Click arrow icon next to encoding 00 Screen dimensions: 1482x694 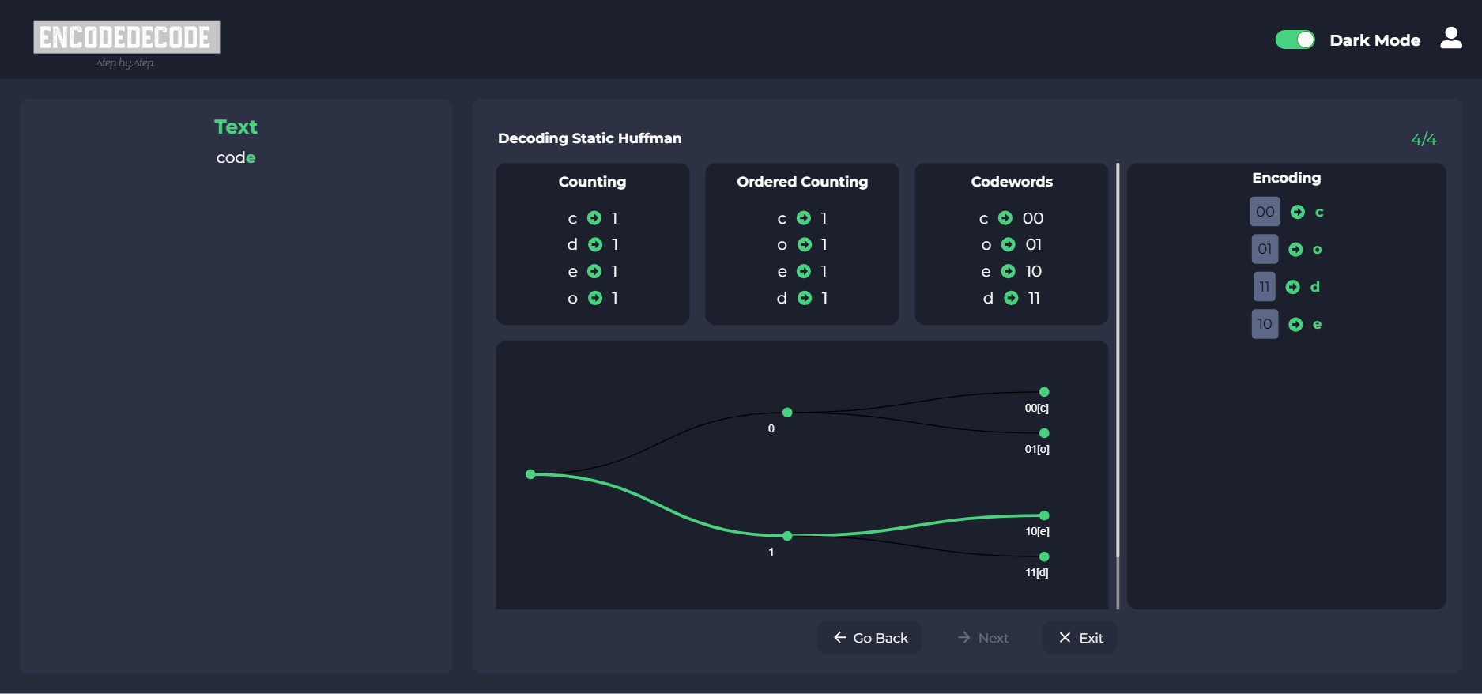tap(1298, 212)
